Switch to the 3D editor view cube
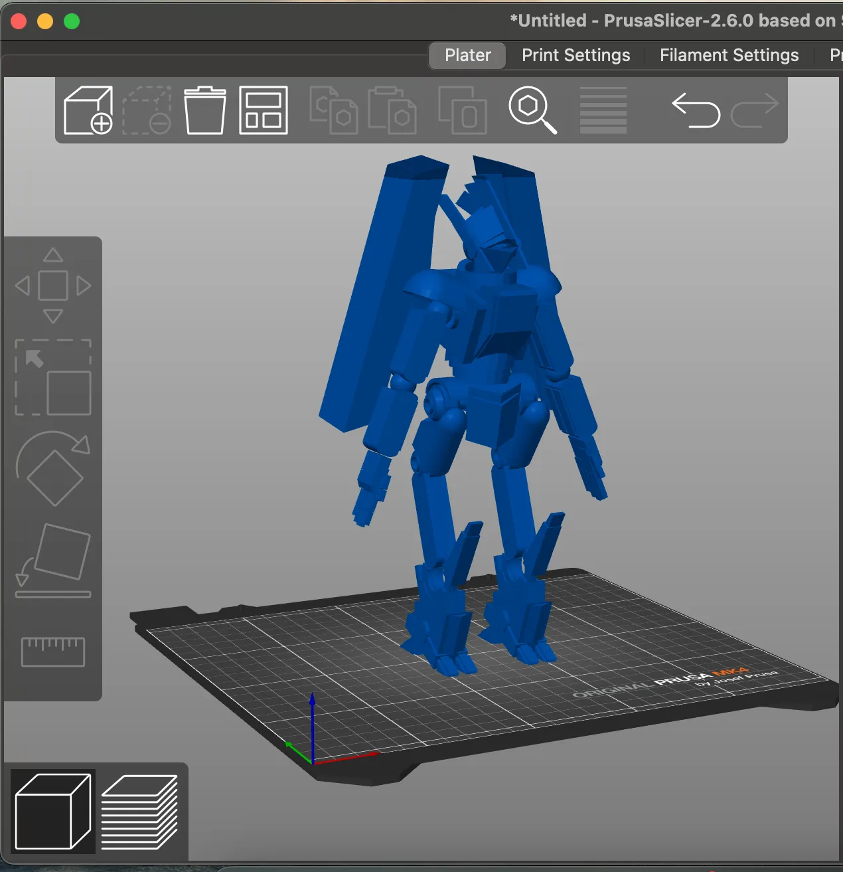 pyautogui.click(x=53, y=812)
